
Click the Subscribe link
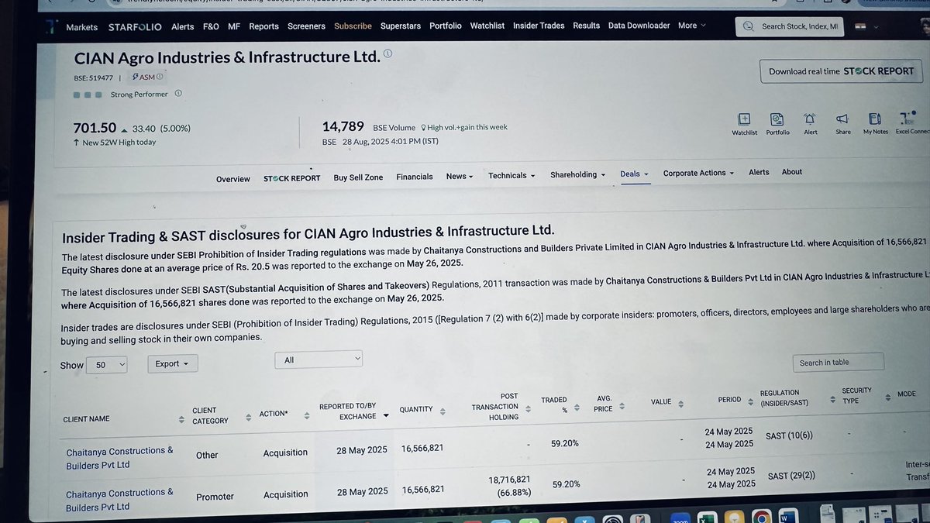pos(353,26)
